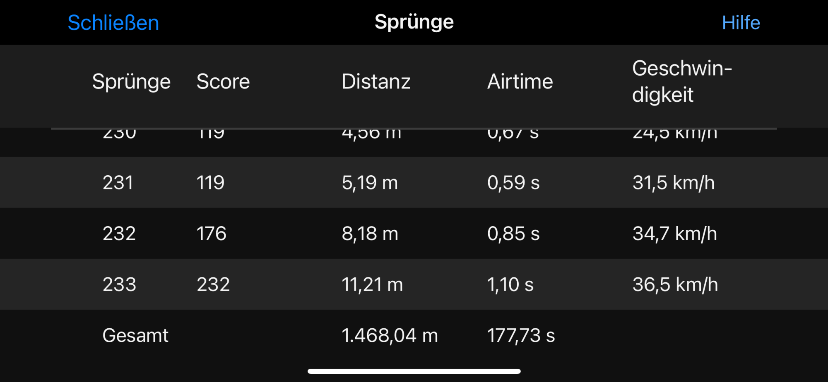Select jump row number 232
Screen dimensions: 828x382
(x=119, y=234)
